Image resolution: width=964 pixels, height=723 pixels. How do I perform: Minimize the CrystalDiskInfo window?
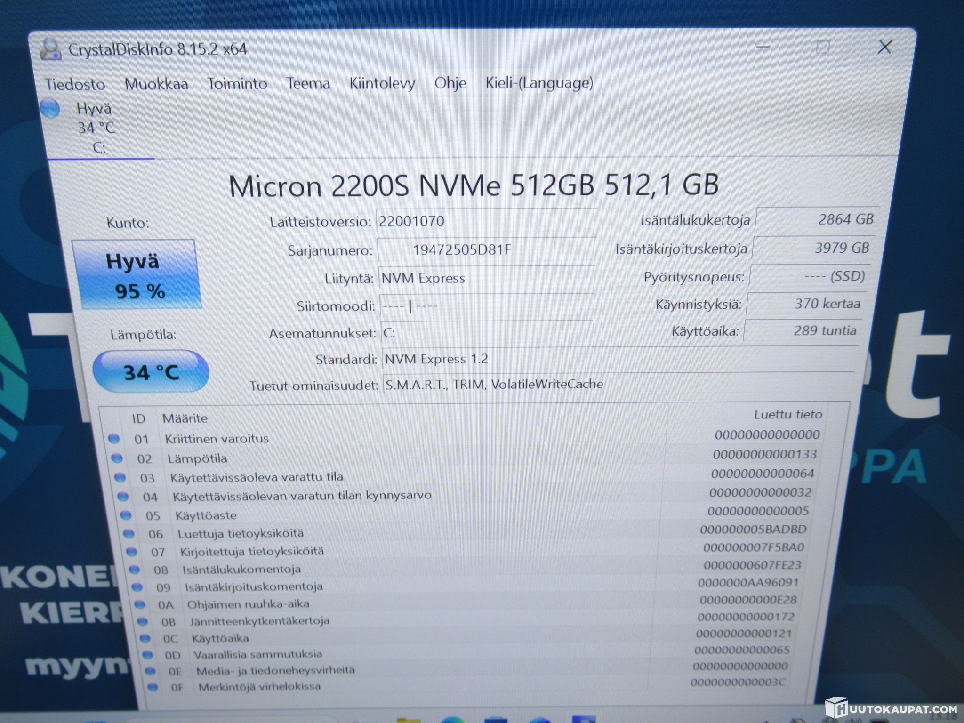tap(763, 47)
